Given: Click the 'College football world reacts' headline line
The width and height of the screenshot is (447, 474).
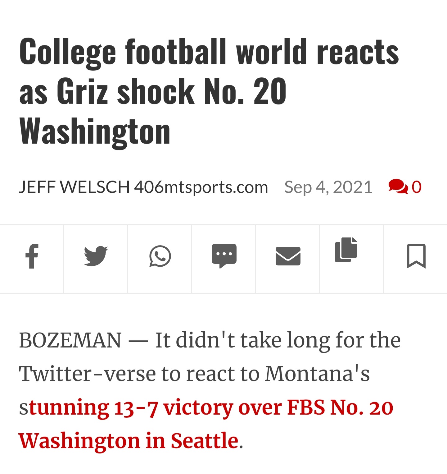Looking at the screenshot, I should click(209, 52).
